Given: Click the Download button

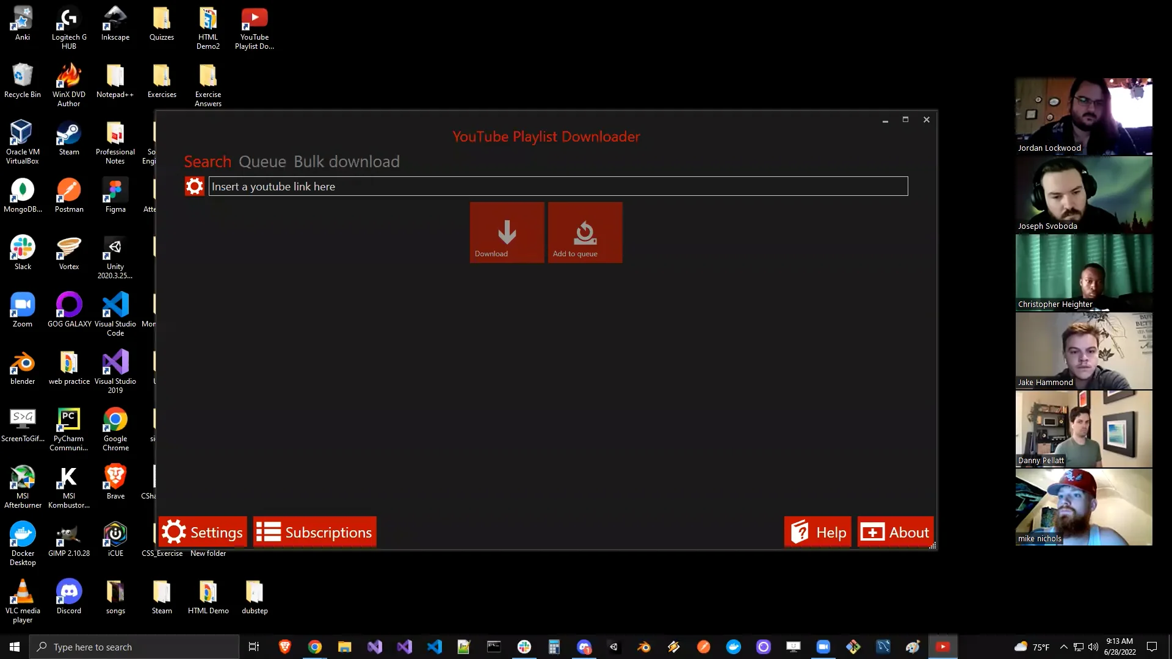Looking at the screenshot, I should tap(507, 232).
